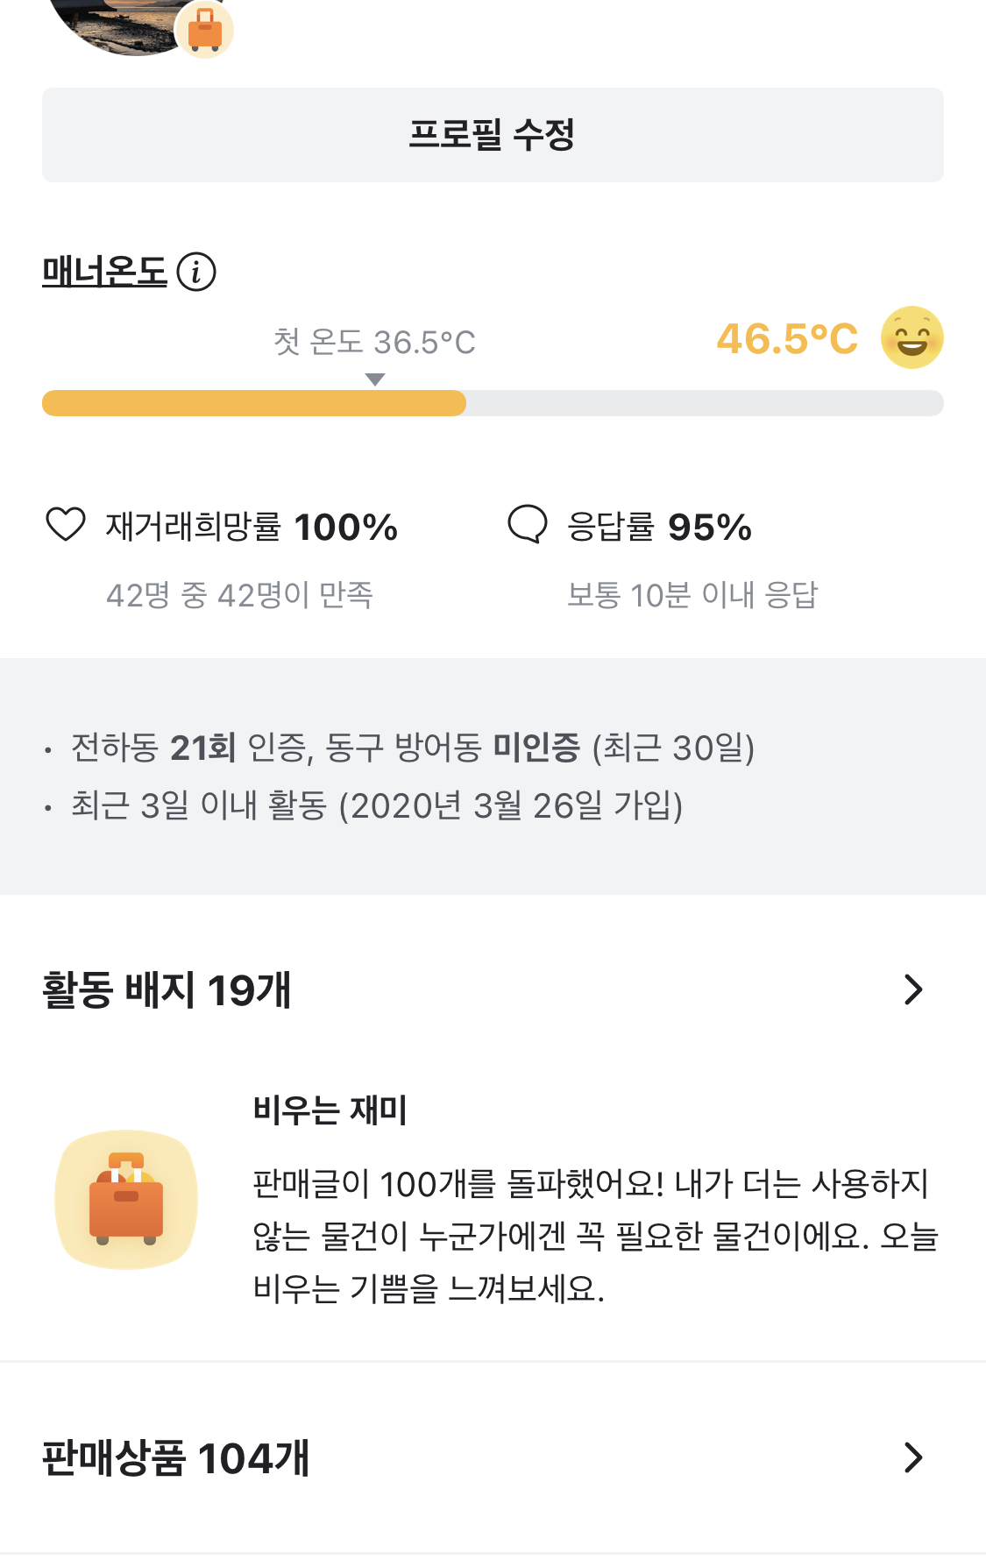
Task: Tap the 비우는 재미 suitcase badge icon
Action: coord(126,1199)
